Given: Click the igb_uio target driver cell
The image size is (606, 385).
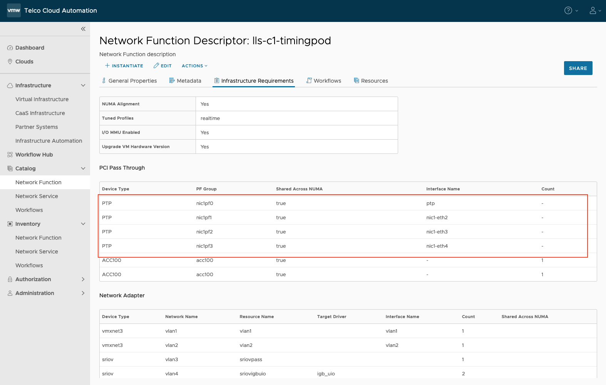Looking at the screenshot, I should 326,374.
